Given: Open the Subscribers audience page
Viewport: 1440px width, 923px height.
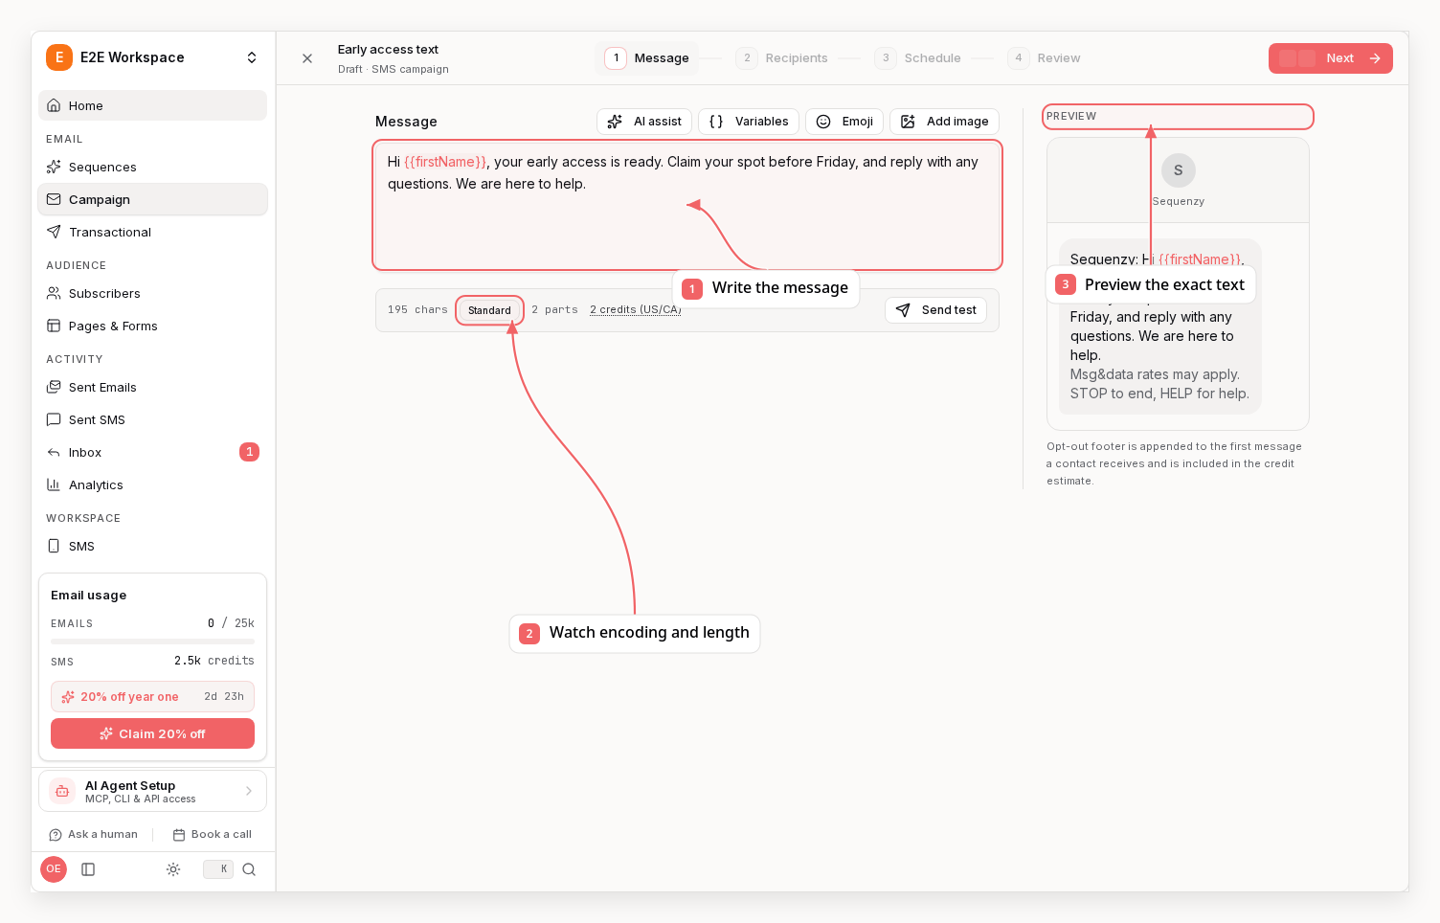Looking at the screenshot, I should [152, 293].
